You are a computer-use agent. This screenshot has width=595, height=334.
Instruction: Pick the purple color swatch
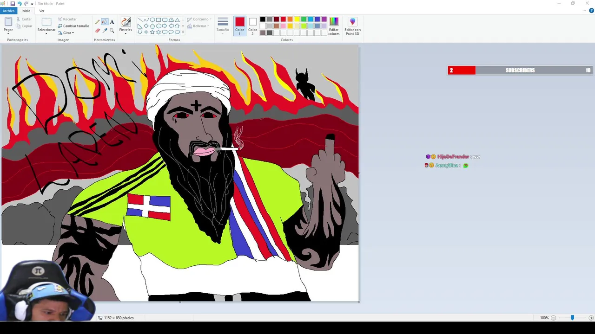[324, 19]
